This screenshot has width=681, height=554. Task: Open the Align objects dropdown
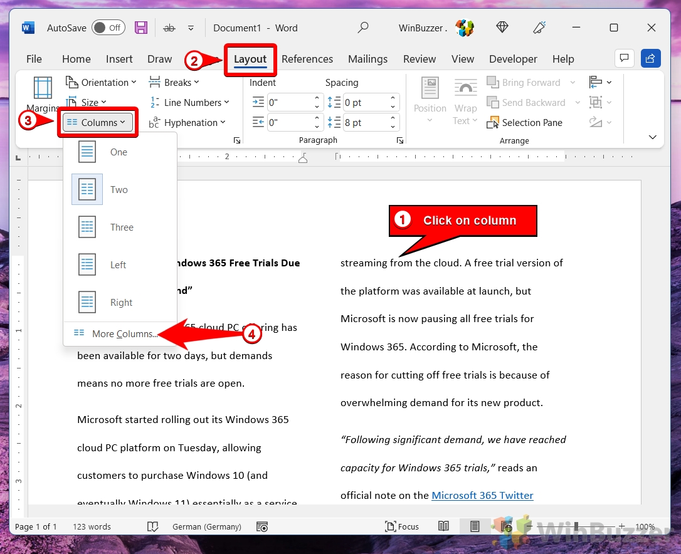[x=600, y=82]
